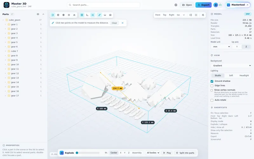
Task: Expand the gear 9 tree node
Action: click(x=5, y=60)
